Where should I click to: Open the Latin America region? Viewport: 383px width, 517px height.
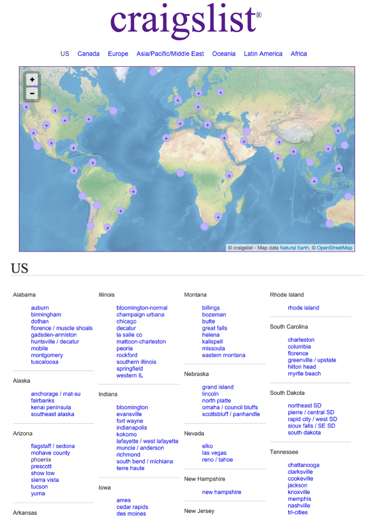[x=263, y=54]
